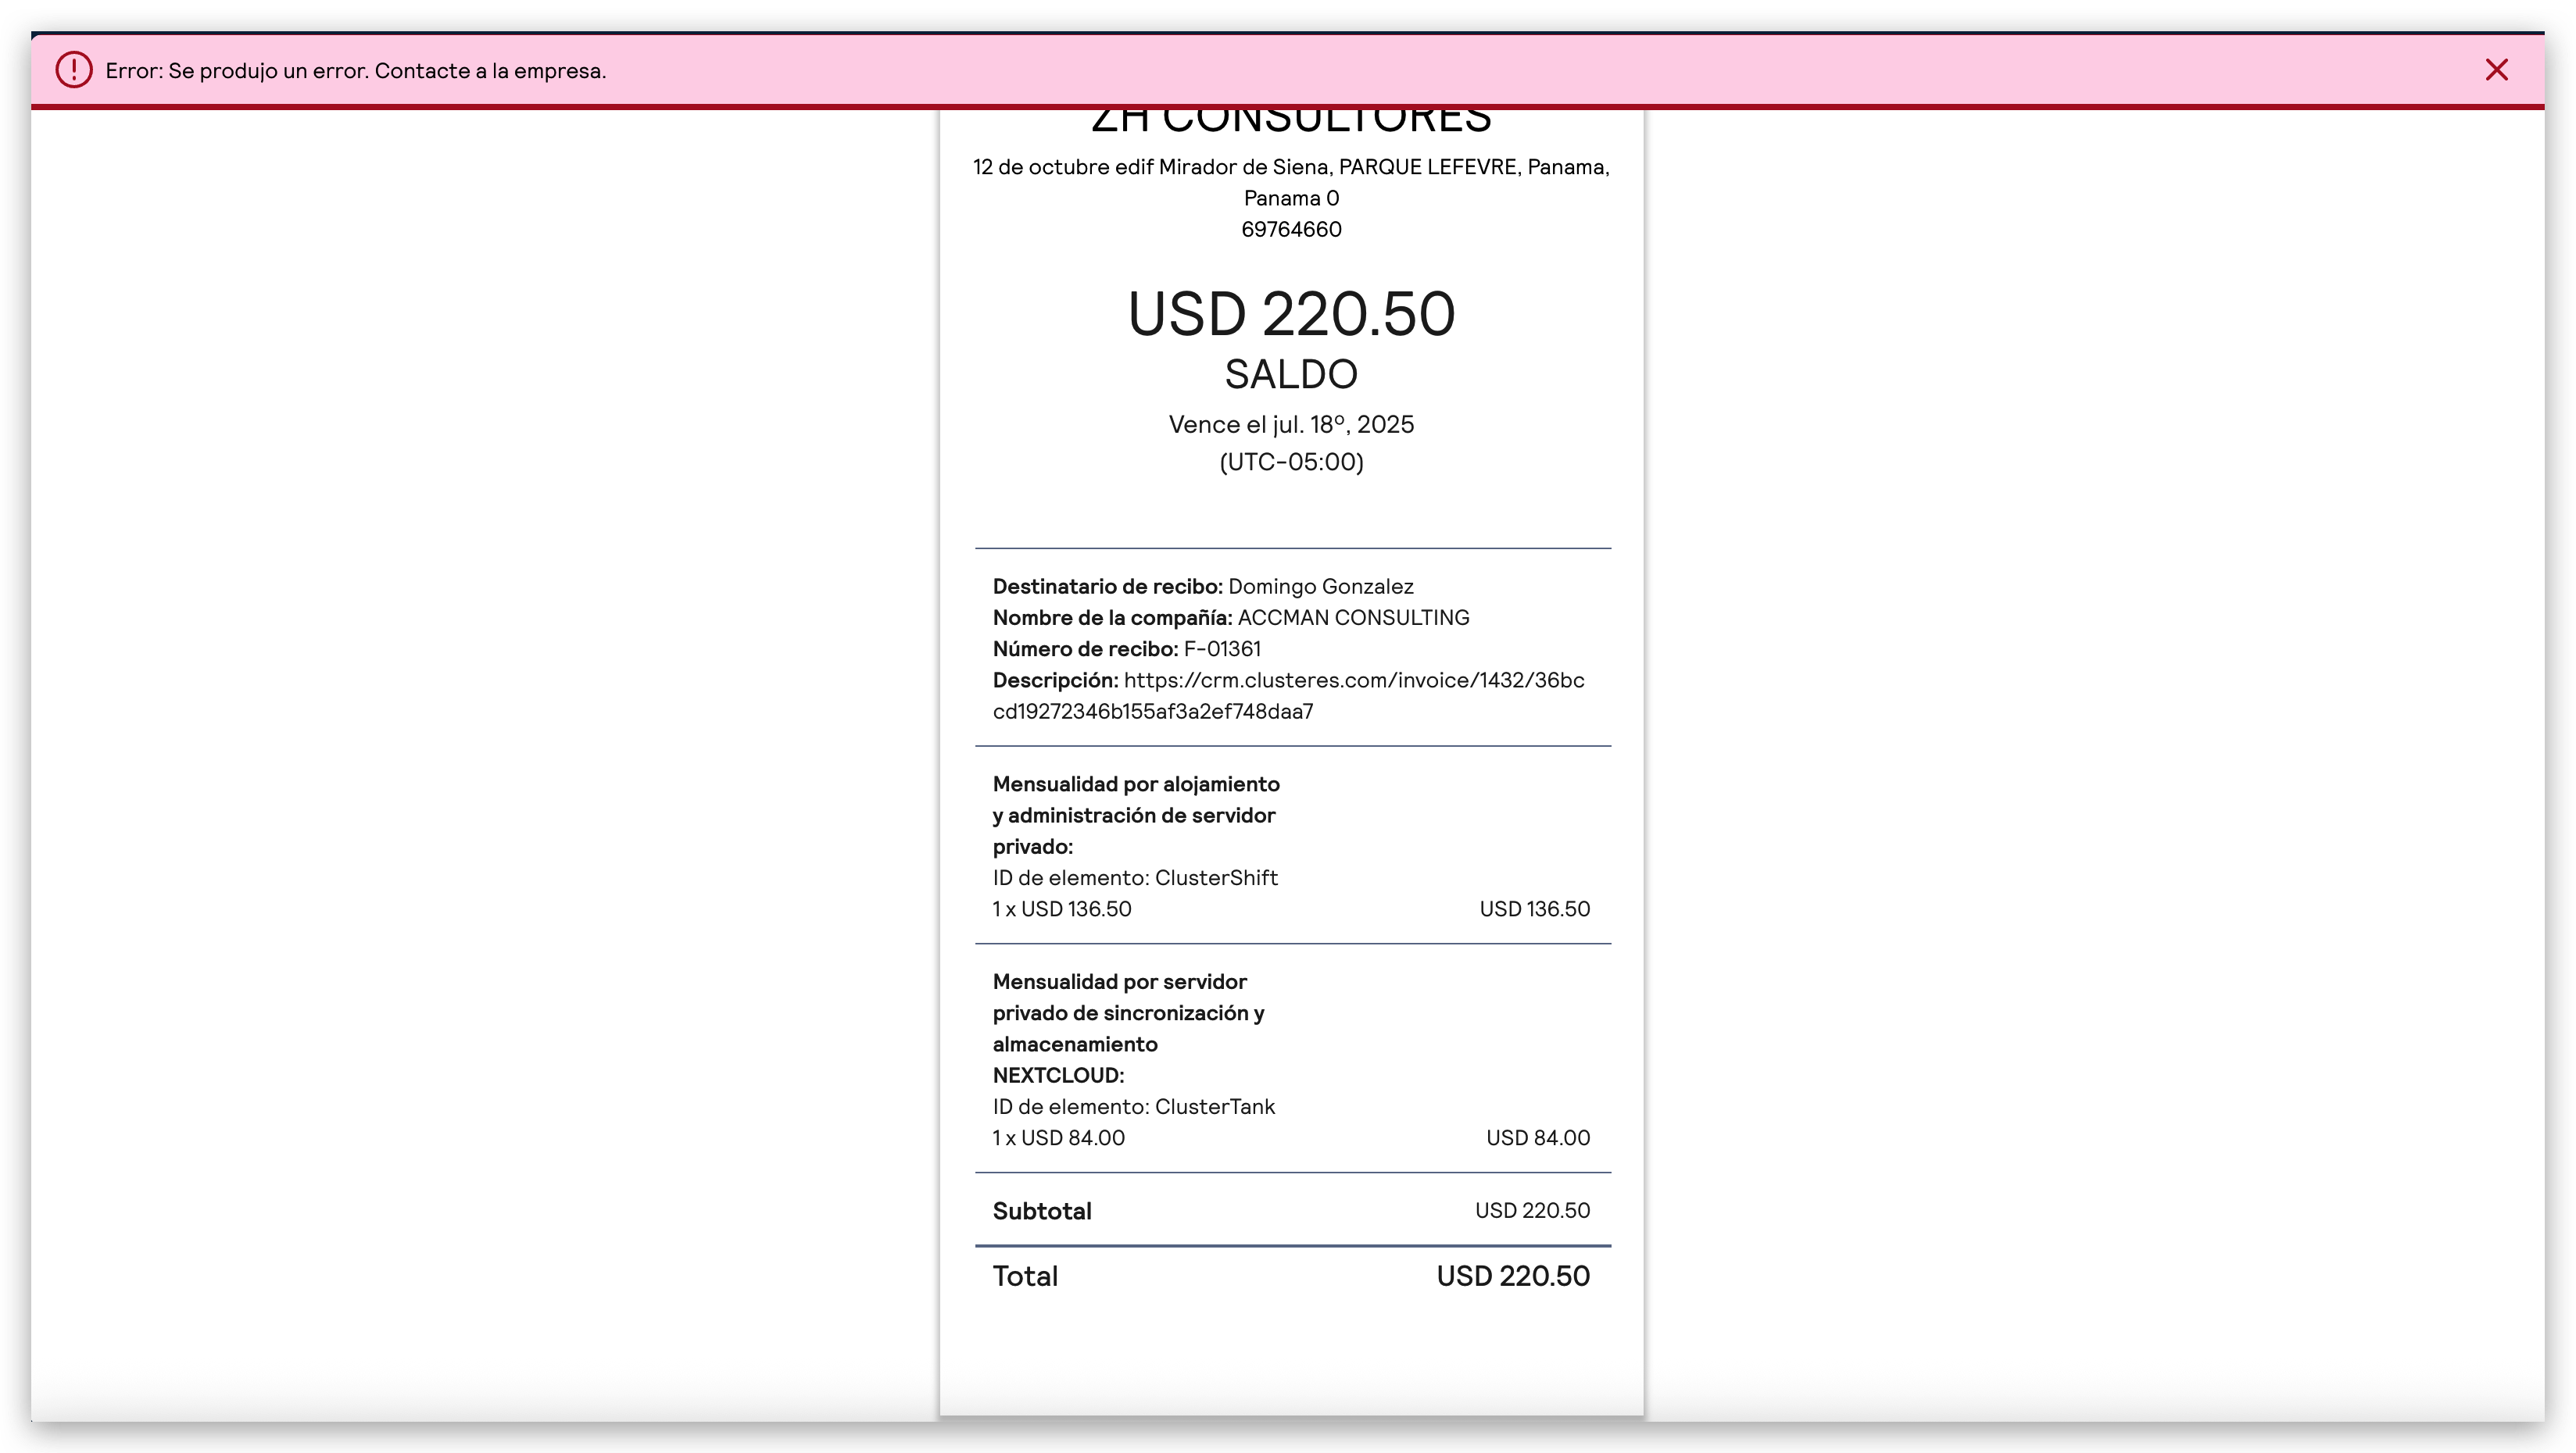
Task: Select recipient name Domingo Gonzalez
Action: point(1320,587)
